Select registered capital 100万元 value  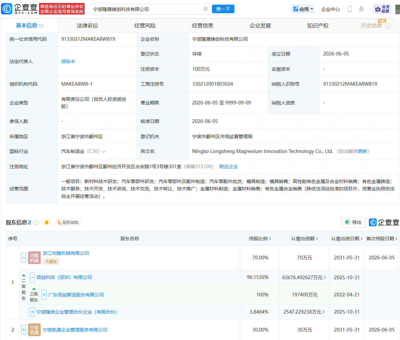pos(201,69)
